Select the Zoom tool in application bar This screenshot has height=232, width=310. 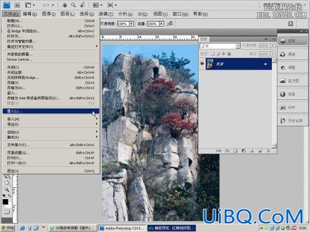point(73,5)
